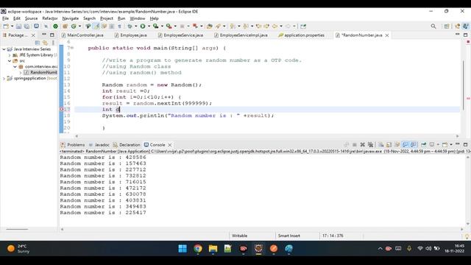The width and height of the screenshot is (471, 265).
Task: Open the Project menu
Action: 107,18
